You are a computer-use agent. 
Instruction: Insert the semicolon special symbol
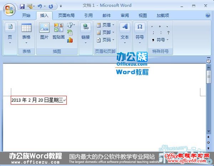click(153, 33)
